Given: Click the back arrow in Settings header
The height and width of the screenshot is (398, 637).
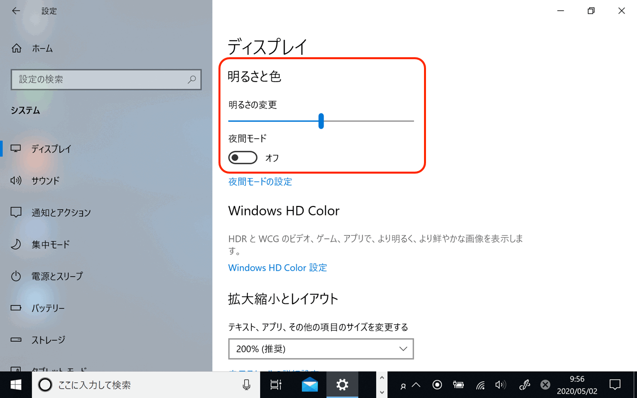Looking at the screenshot, I should [16, 11].
